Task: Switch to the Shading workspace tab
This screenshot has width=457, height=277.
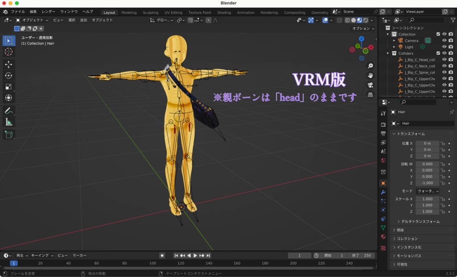Action: pos(224,12)
